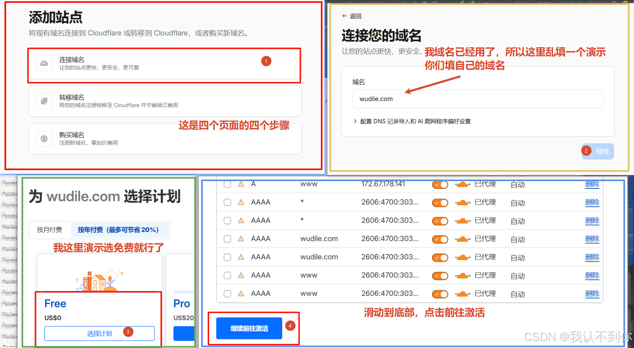The width and height of the screenshot is (634, 348).
Task: Choose the 连接域名 option card
Action: tap(165, 64)
